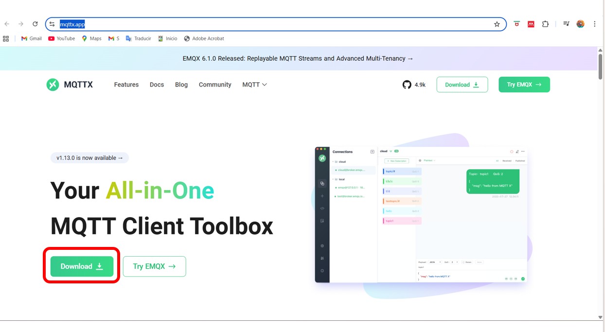Open the Gmail bookmark
Image resolution: width=605 pixels, height=332 pixels.
point(32,38)
